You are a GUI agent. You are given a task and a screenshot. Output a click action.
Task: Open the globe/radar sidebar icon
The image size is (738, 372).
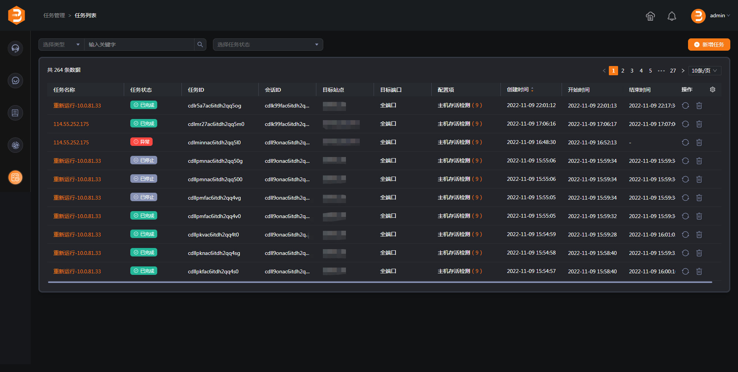pyautogui.click(x=15, y=145)
